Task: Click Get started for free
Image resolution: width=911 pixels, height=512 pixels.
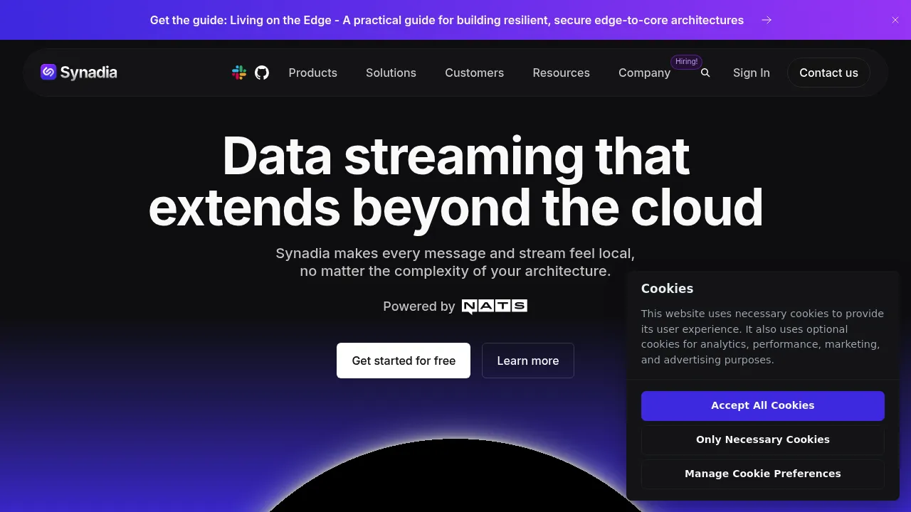Action: tap(404, 361)
